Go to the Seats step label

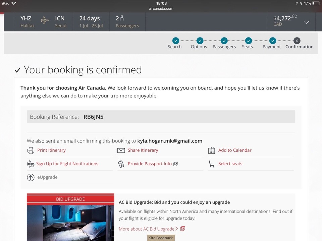click(x=247, y=47)
